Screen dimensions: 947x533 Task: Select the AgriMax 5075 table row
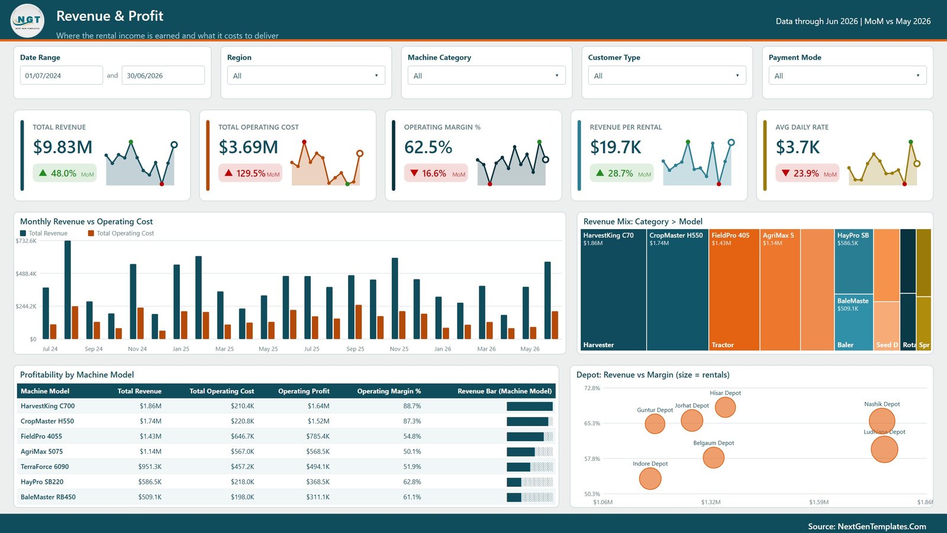click(286, 451)
